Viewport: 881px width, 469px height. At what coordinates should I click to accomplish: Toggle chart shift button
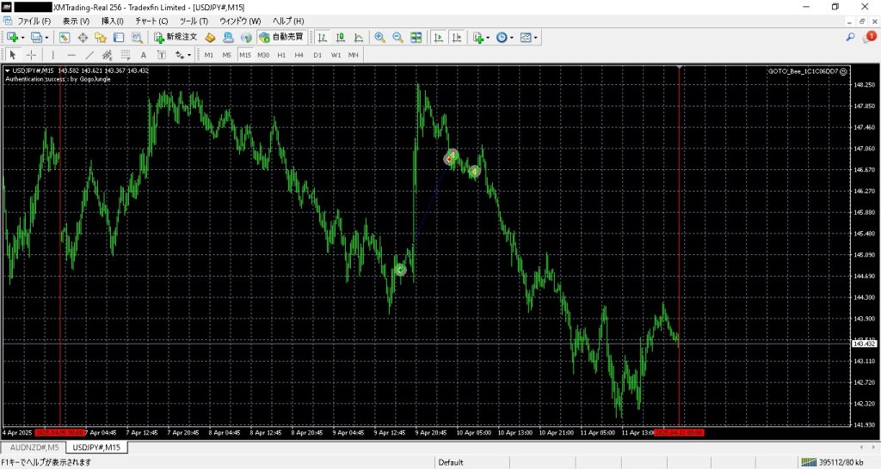pyautogui.click(x=456, y=38)
